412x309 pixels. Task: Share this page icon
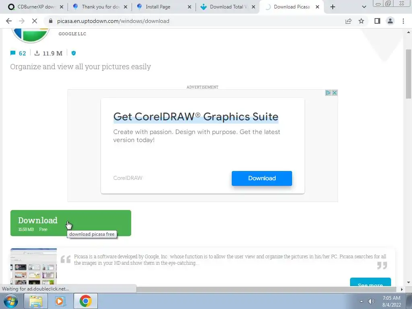click(x=348, y=21)
